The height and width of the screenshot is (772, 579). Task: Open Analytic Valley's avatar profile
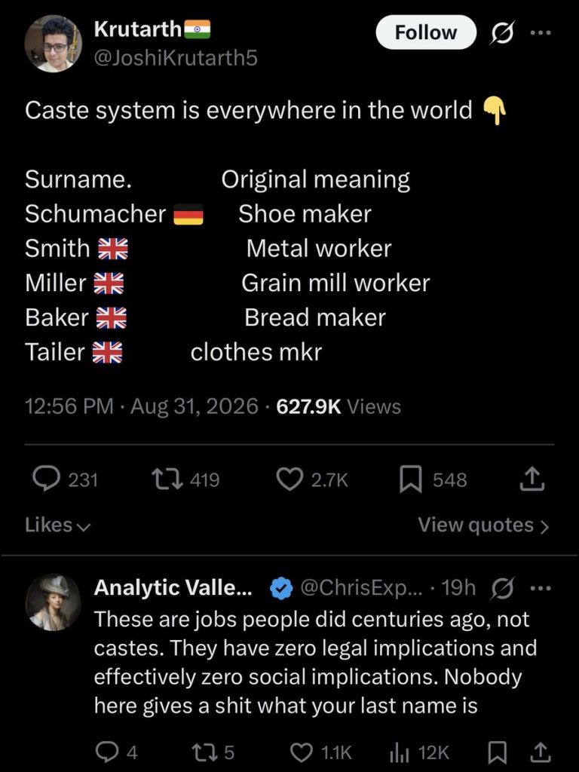point(54,602)
